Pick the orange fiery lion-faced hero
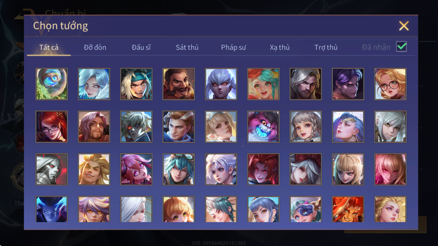The height and width of the screenshot is (246, 438). (348, 209)
